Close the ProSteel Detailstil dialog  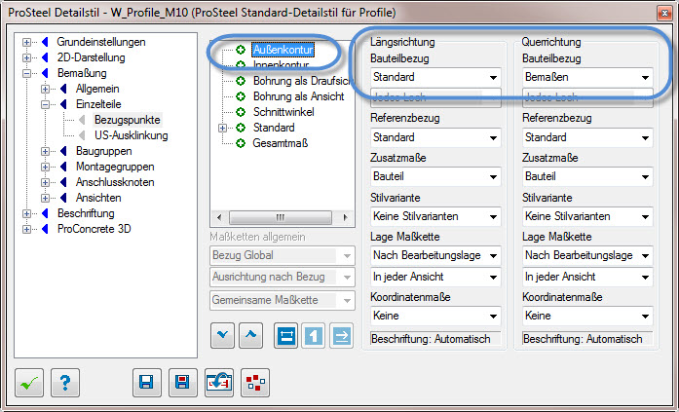[x=664, y=13]
